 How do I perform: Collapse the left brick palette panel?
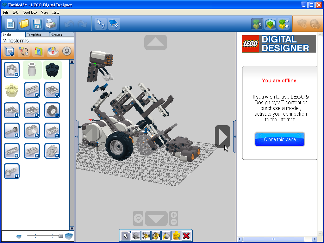77,137
